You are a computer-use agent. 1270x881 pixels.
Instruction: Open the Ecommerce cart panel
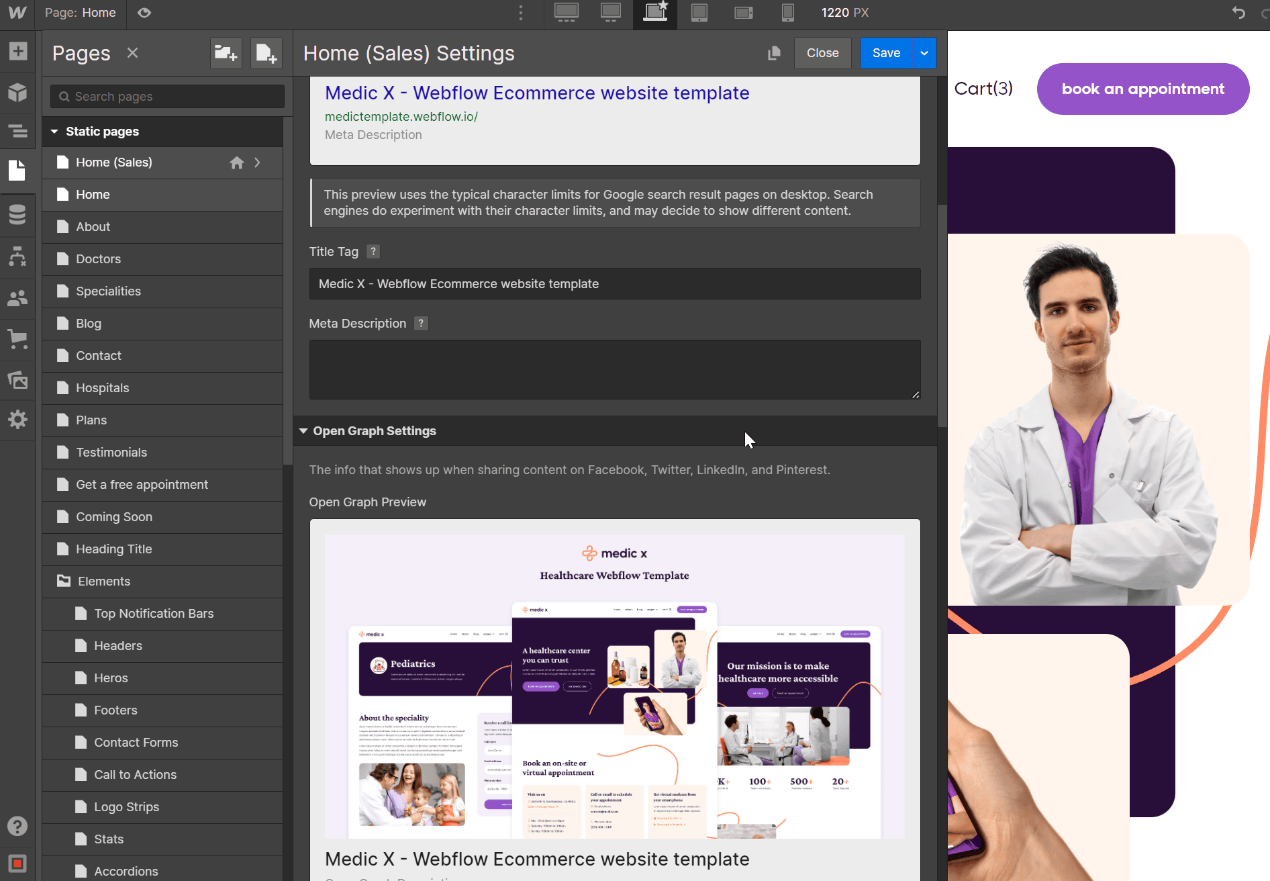click(x=17, y=338)
